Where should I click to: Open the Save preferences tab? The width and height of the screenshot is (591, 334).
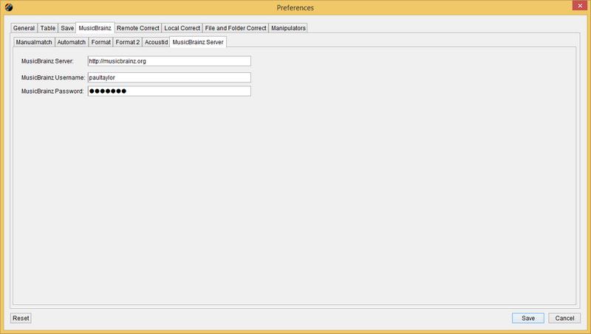tap(67, 28)
